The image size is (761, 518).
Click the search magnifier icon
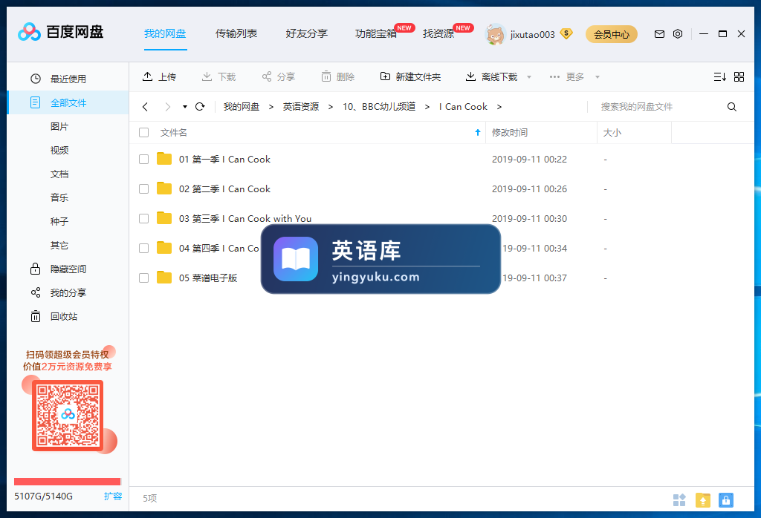732,107
